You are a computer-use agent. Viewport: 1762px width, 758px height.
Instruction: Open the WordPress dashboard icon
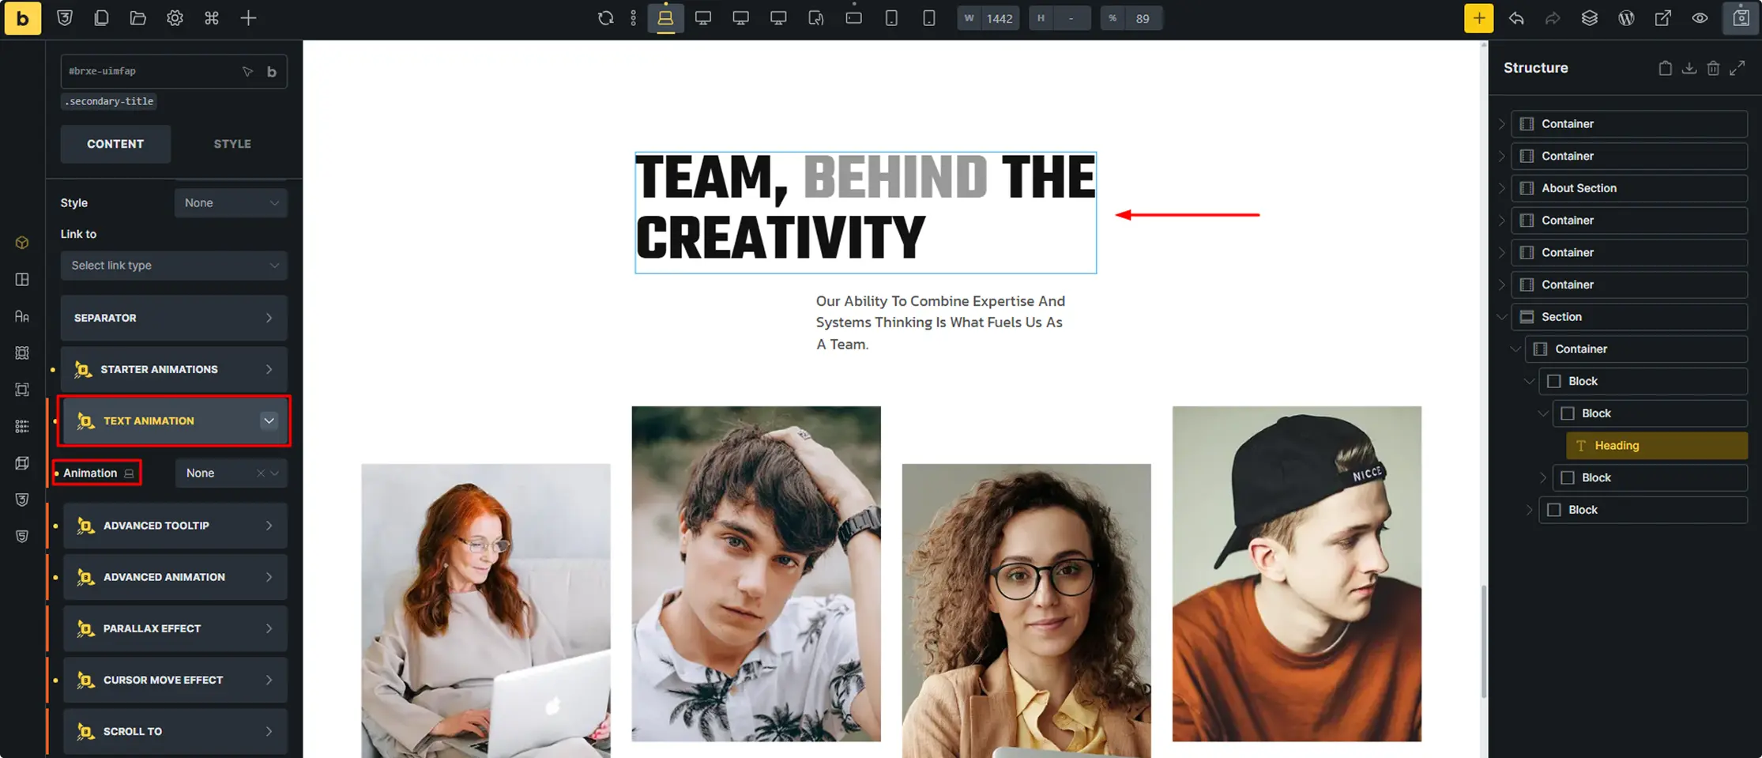[x=1626, y=18]
